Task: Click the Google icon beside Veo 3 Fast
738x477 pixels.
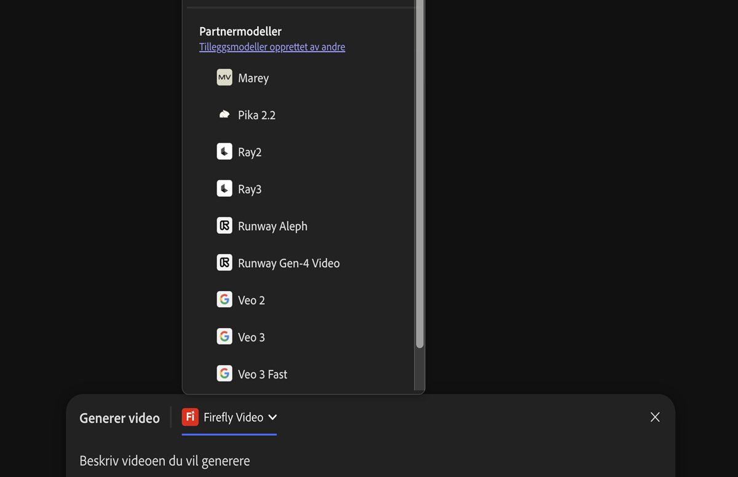Action: point(224,374)
